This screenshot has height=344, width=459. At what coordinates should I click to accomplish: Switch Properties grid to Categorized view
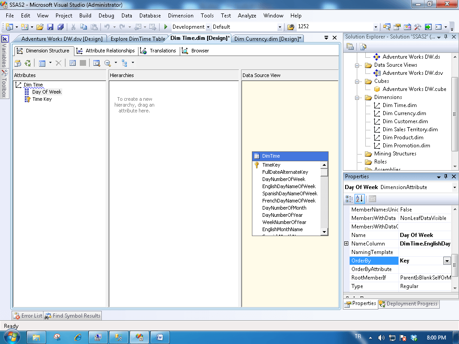coord(349,199)
